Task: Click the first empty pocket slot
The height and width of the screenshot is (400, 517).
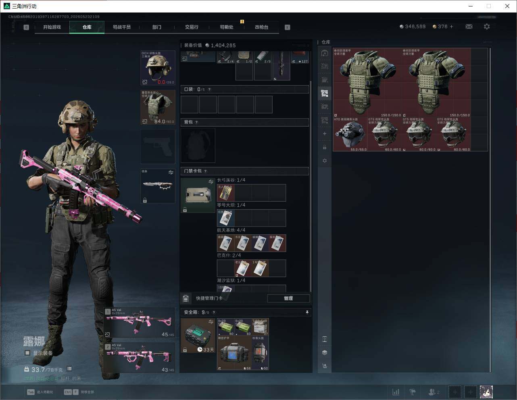Action: click(x=190, y=104)
